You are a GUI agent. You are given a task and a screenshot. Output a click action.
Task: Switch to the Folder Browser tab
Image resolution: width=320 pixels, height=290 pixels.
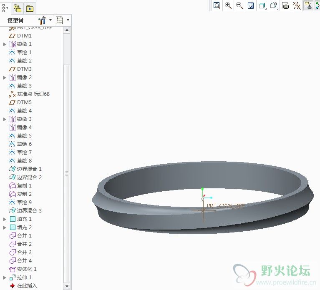pos(18,8)
